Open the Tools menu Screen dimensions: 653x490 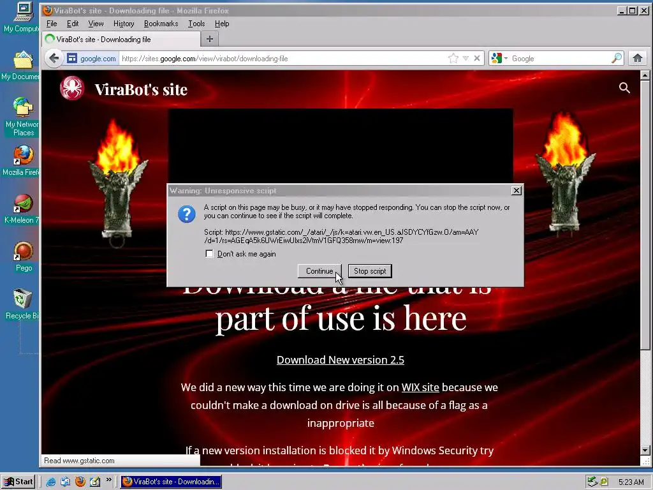(196, 24)
